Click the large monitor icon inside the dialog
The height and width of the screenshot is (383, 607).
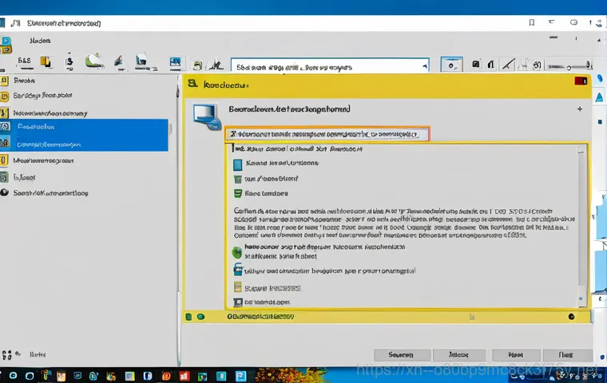(206, 116)
